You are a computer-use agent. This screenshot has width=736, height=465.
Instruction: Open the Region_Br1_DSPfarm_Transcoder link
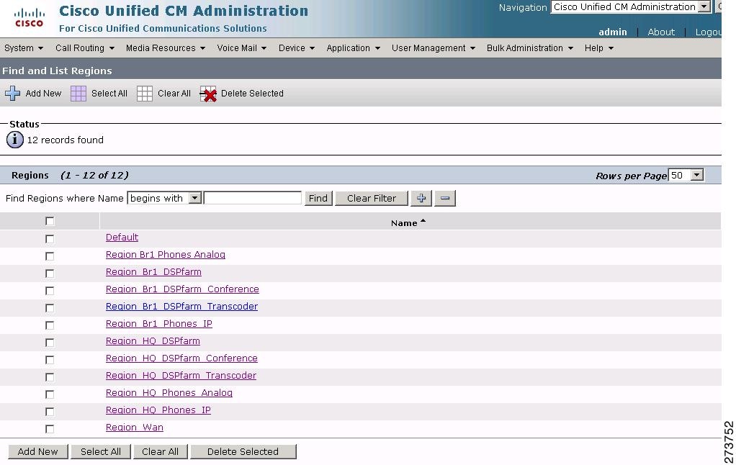[181, 307]
